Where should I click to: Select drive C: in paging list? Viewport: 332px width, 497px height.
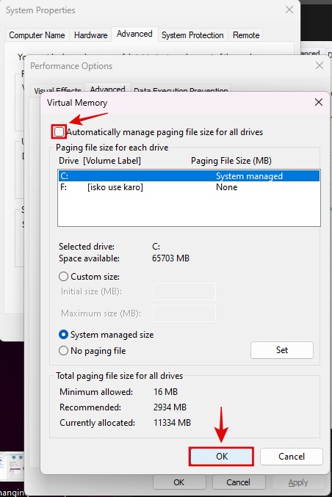[189, 176]
